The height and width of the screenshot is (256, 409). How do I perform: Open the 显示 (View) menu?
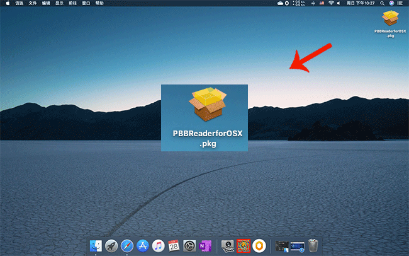click(x=59, y=3)
